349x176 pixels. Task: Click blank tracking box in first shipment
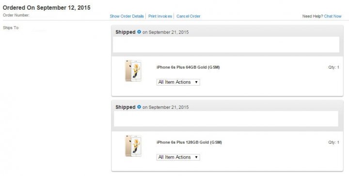point(226,44)
